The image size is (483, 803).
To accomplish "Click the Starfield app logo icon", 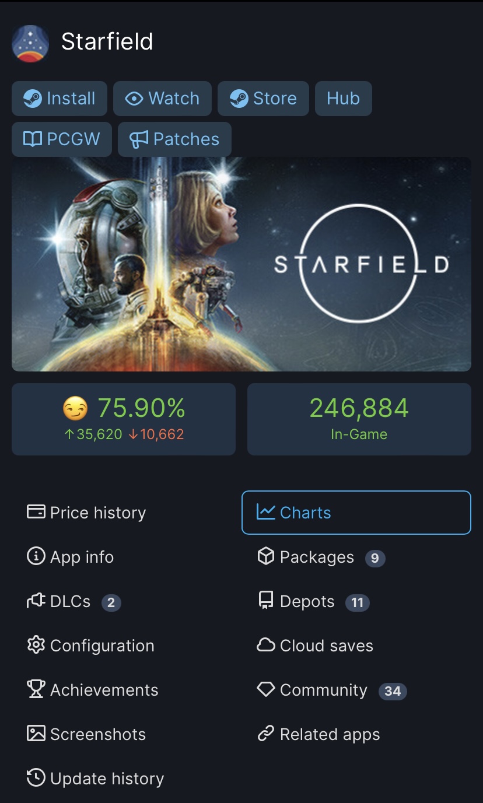I will pyautogui.click(x=30, y=43).
